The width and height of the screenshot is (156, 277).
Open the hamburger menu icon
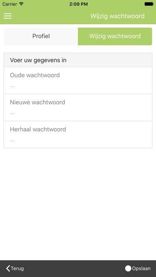8,16
